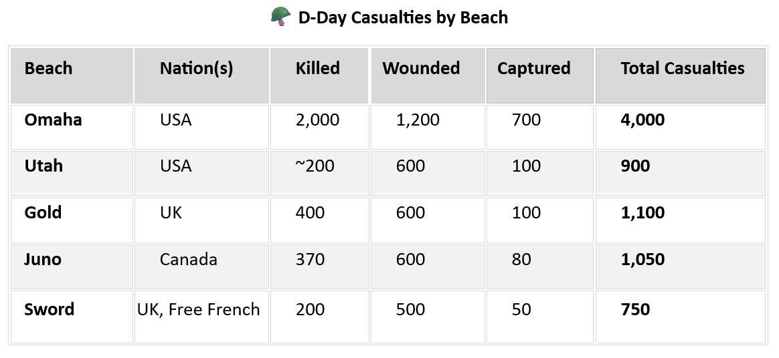
Task: Click the Juno beach row label
Action: pyautogui.click(x=43, y=259)
